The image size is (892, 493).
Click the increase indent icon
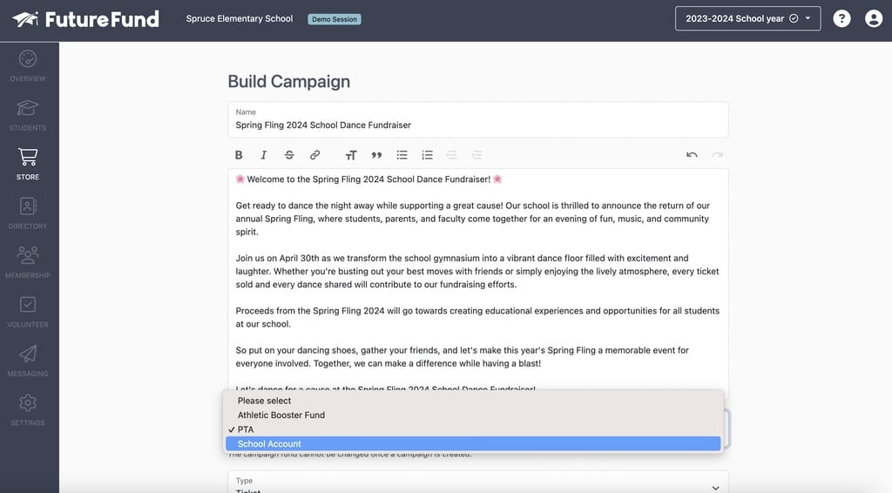coord(477,155)
